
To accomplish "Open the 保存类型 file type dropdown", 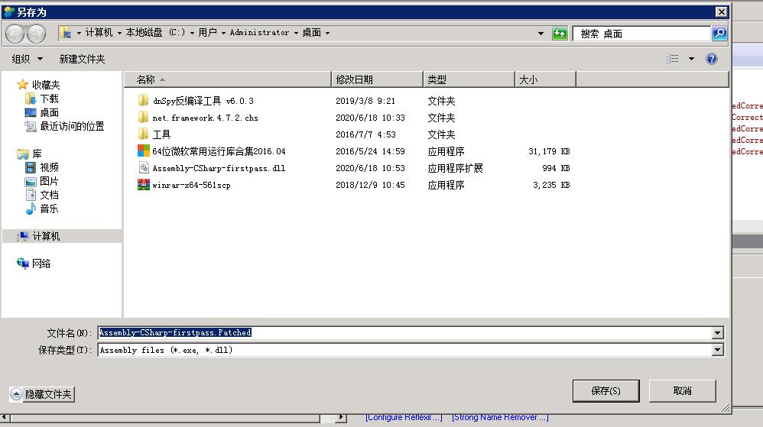I will [717, 350].
